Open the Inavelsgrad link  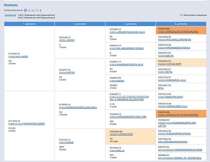[x=10, y=15]
